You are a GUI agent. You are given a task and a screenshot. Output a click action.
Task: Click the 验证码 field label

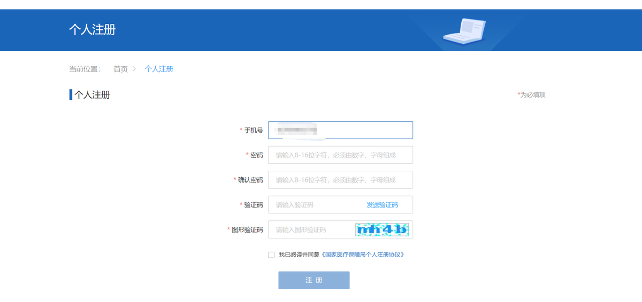pyautogui.click(x=254, y=205)
